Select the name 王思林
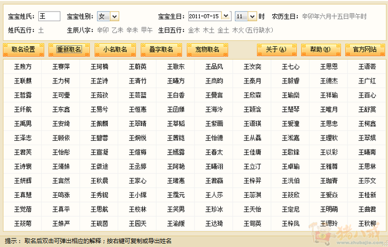 click(367, 166)
